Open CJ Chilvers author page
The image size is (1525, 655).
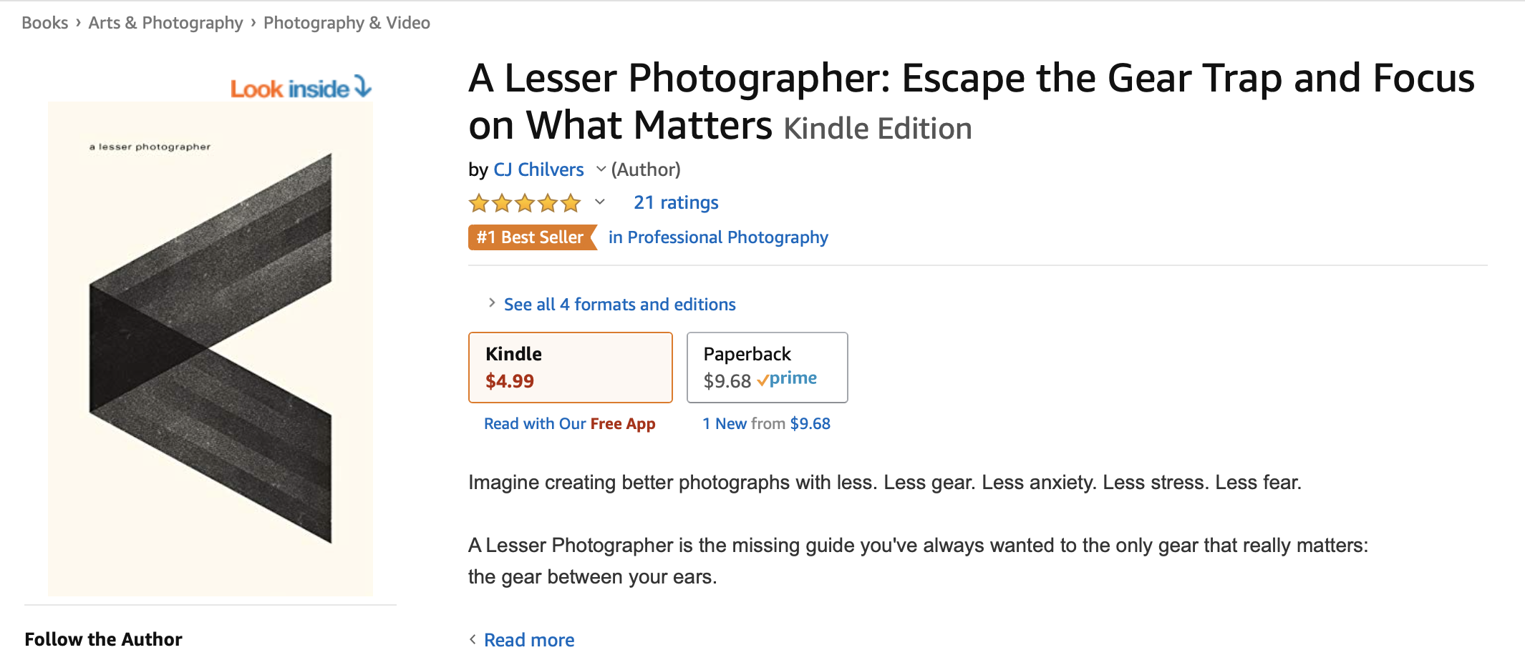tap(538, 169)
